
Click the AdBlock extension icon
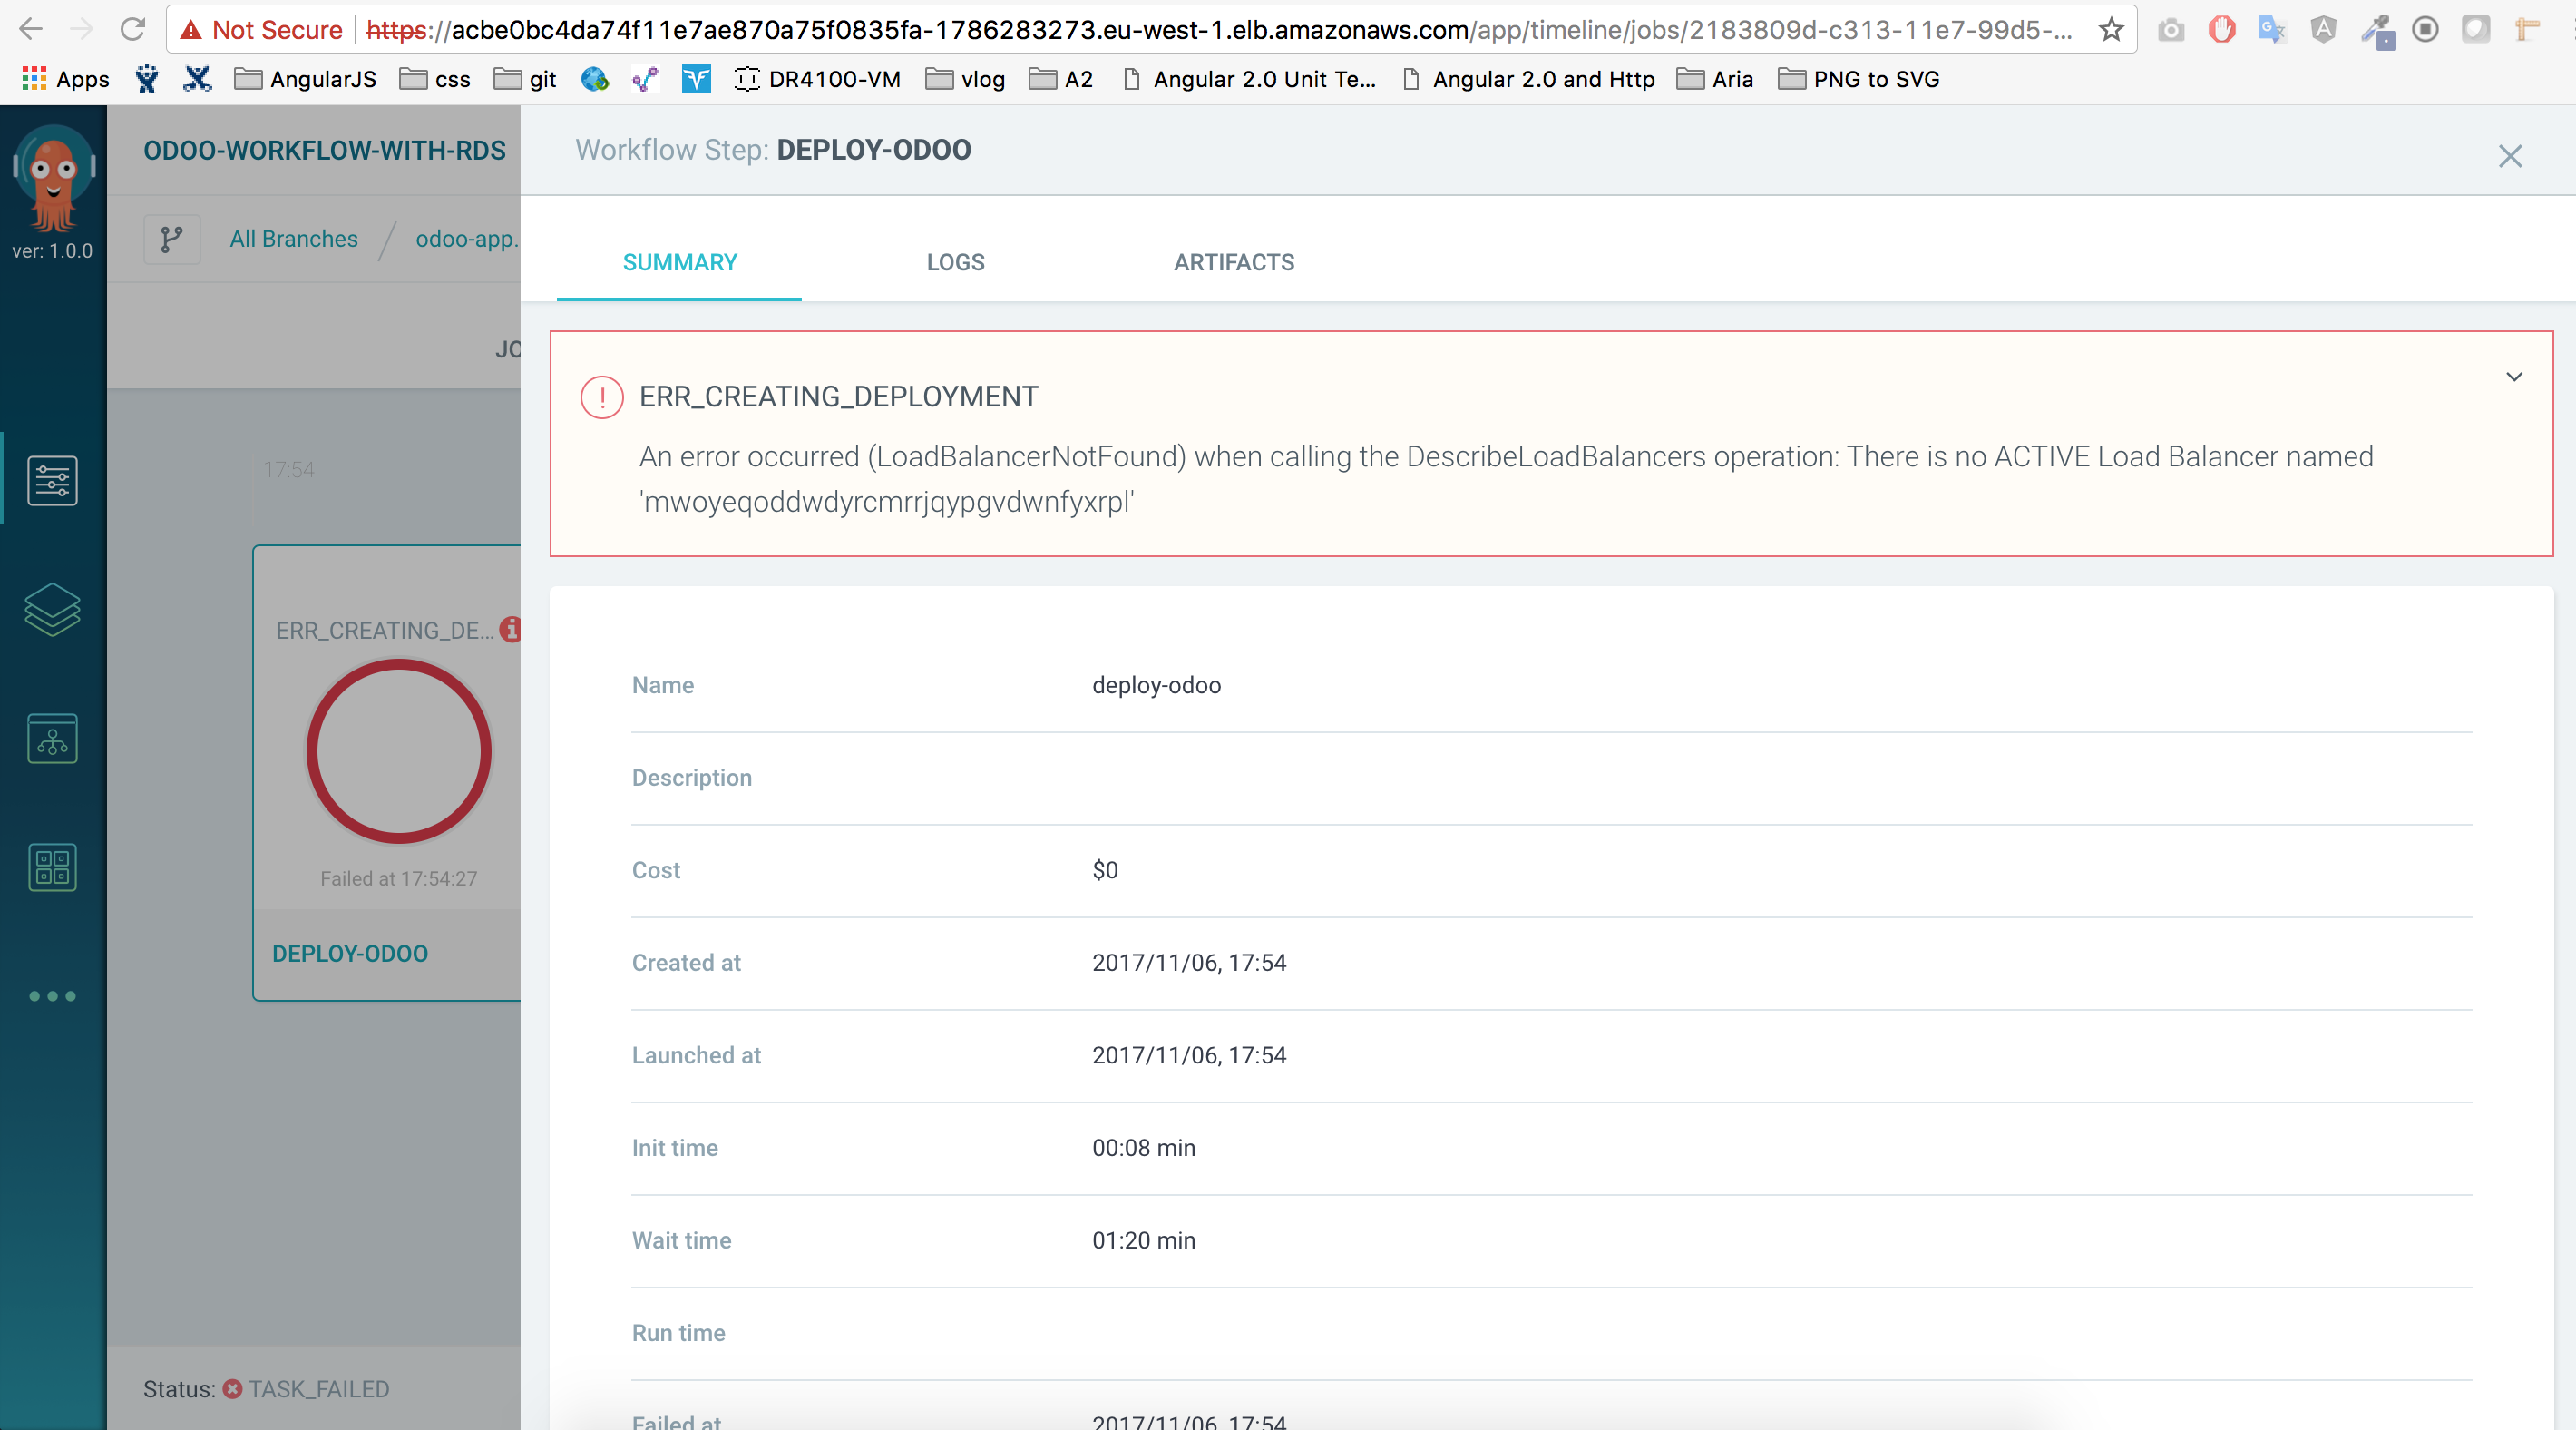[x=2220, y=29]
